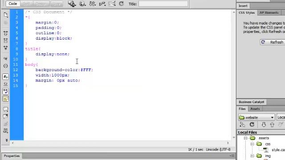Click "1K / 1 sec" in status bar
Viewport: 285px width, 160px height.
point(195,149)
